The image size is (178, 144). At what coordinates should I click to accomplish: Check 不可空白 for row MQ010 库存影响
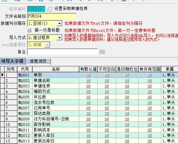coord(107,125)
